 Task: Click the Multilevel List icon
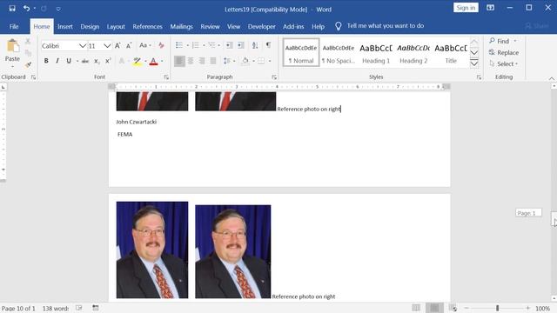(212, 45)
